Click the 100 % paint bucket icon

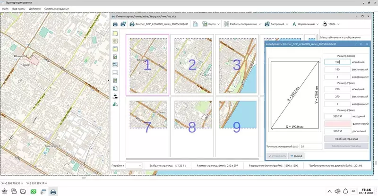click(x=325, y=24)
